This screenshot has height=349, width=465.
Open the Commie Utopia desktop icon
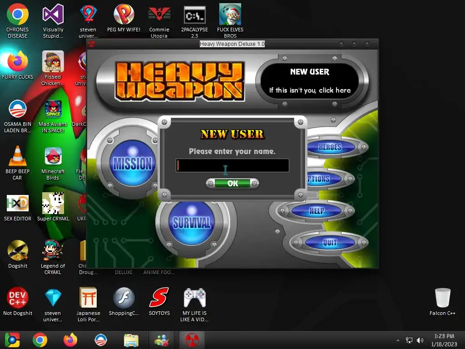[159, 21]
